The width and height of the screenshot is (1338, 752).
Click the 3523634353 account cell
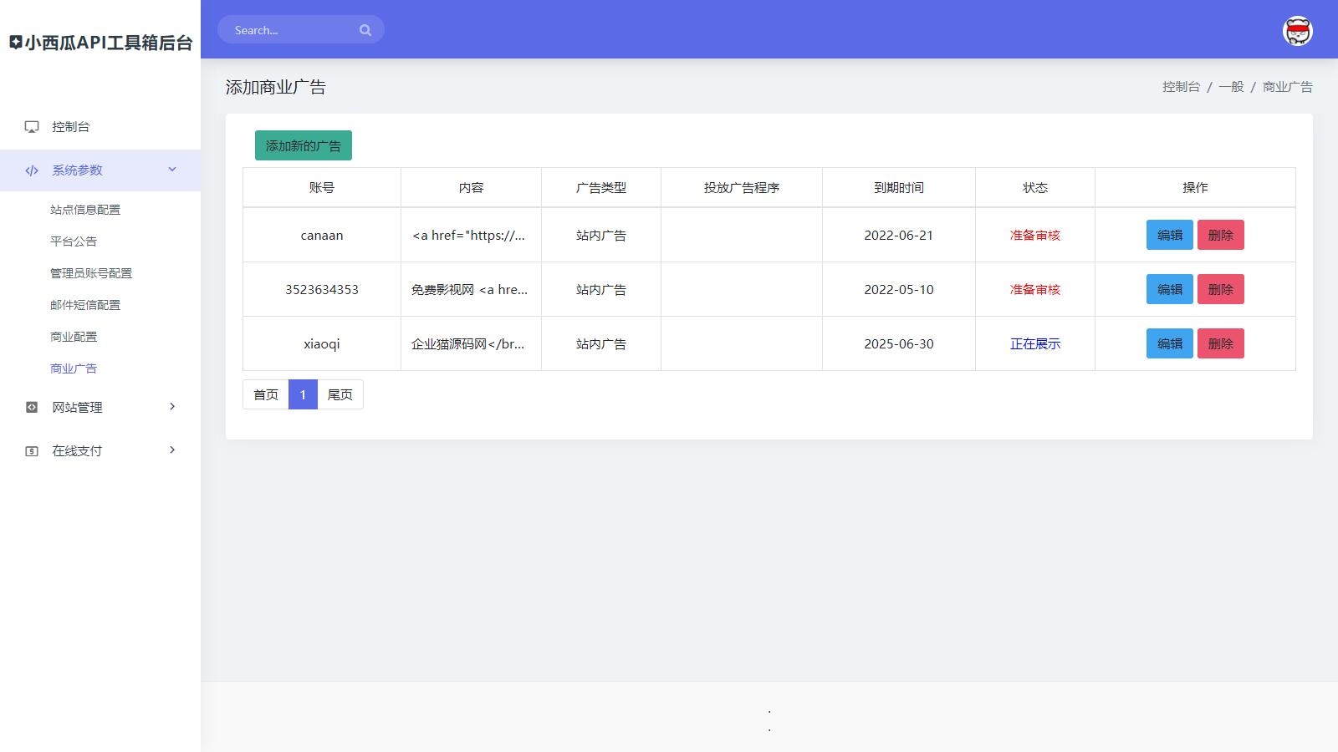[x=322, y=290]
